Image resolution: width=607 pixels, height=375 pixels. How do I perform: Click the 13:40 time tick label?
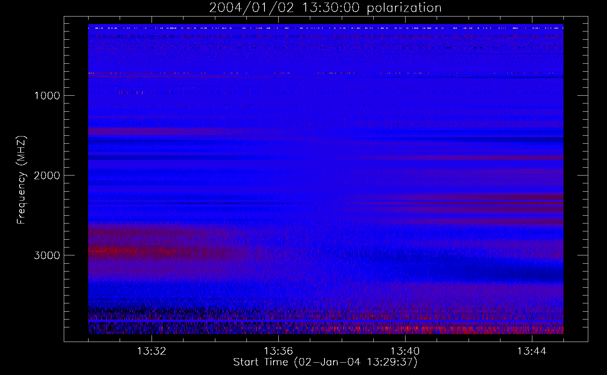pyautogui.click(x=405, y=351)
